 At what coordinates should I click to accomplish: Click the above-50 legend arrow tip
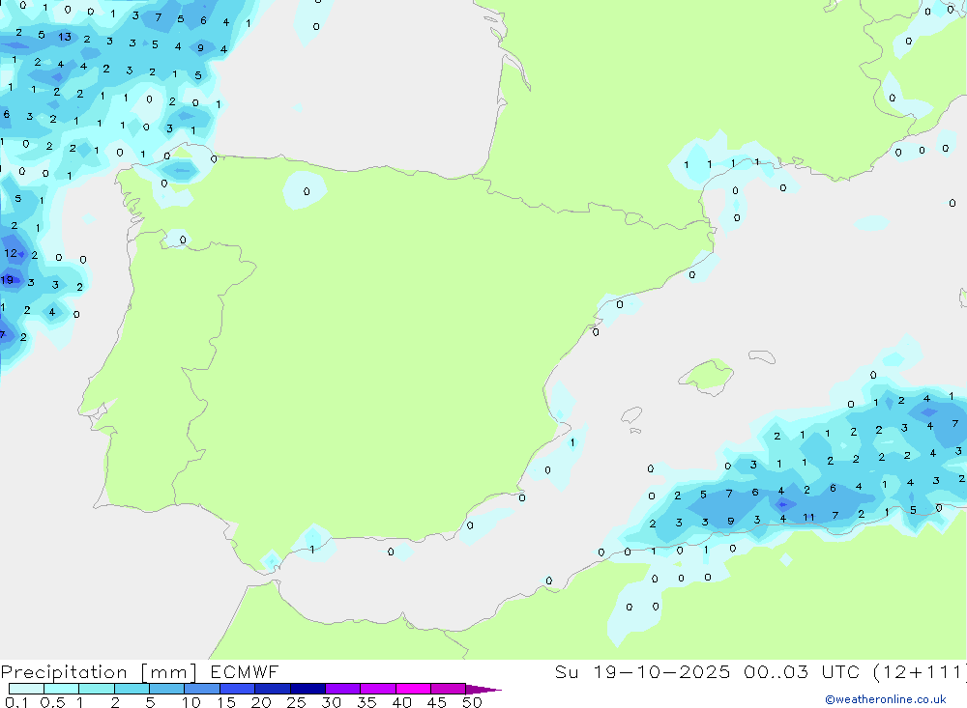pyautogui.click(x=484, y=690)
